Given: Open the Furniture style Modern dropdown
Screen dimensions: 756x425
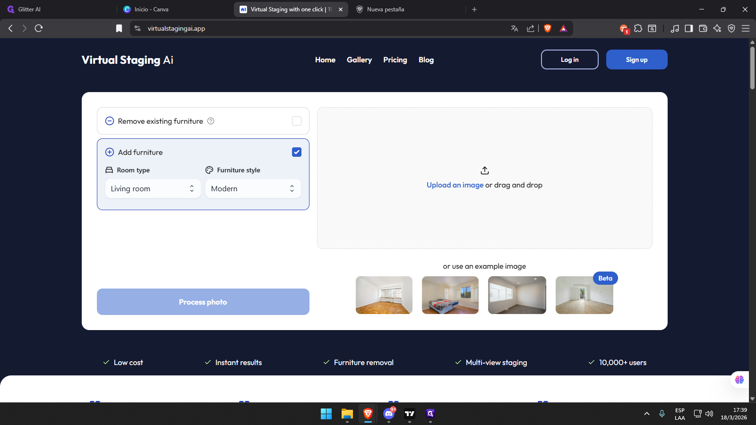Looking at the screenshot, I should click(x=253, y=188).
